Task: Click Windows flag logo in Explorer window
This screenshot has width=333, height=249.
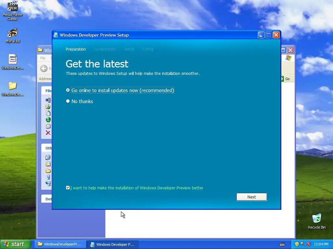Action: click(288, 58)
